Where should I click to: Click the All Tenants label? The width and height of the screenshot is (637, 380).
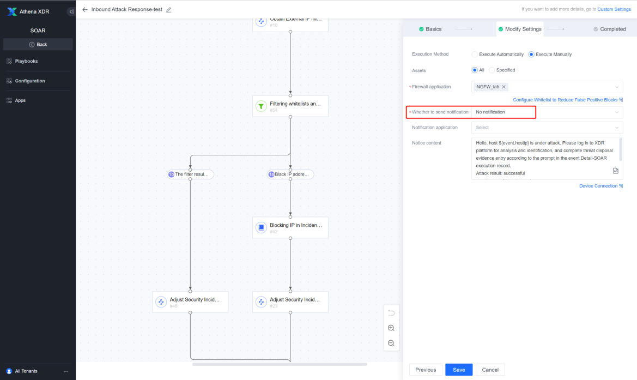[x=26, y=371]
